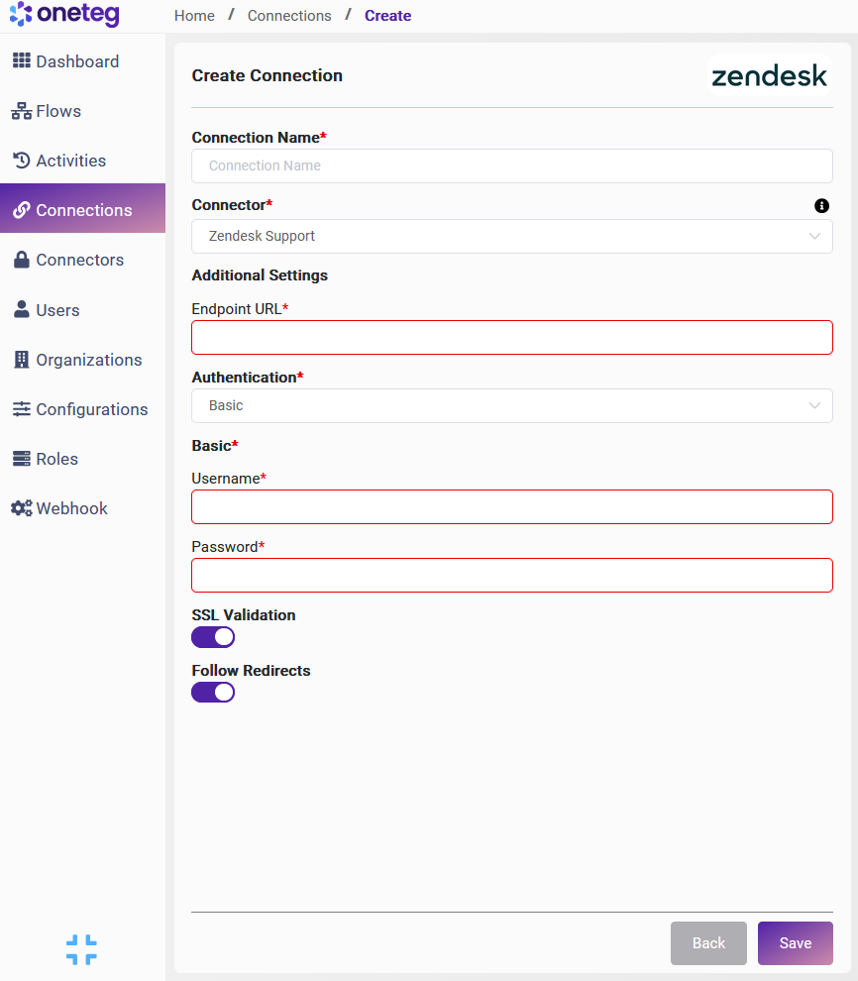Go to Connections in the breadcrumb

pos(289,16)
